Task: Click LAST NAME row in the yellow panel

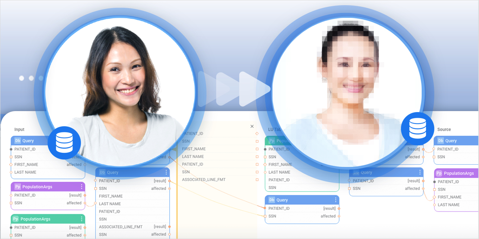Action: (x=219, y=157)
